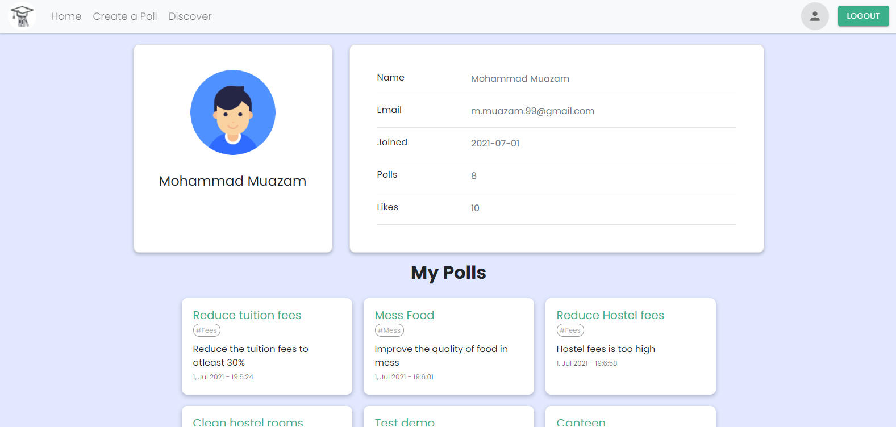The width and height of the screenshot is (896, 427).
Task: Click the Likes field label
Action: coord(387,207)
